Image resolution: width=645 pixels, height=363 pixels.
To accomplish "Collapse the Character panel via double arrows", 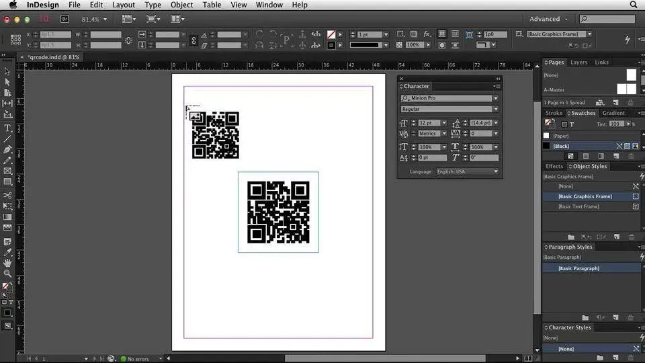I will [x=498, y=79].
